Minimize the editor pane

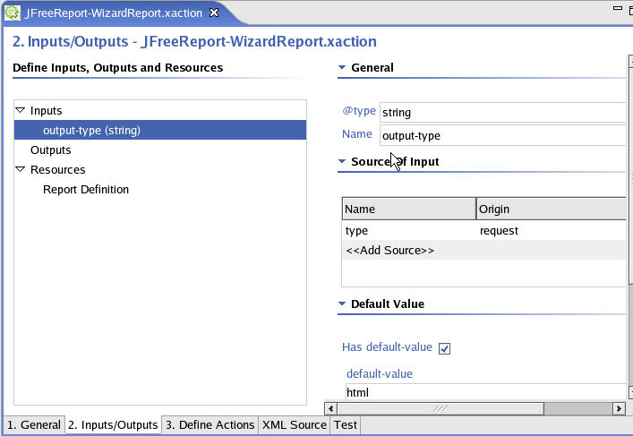pyautogui.click(x=617, y=8)
